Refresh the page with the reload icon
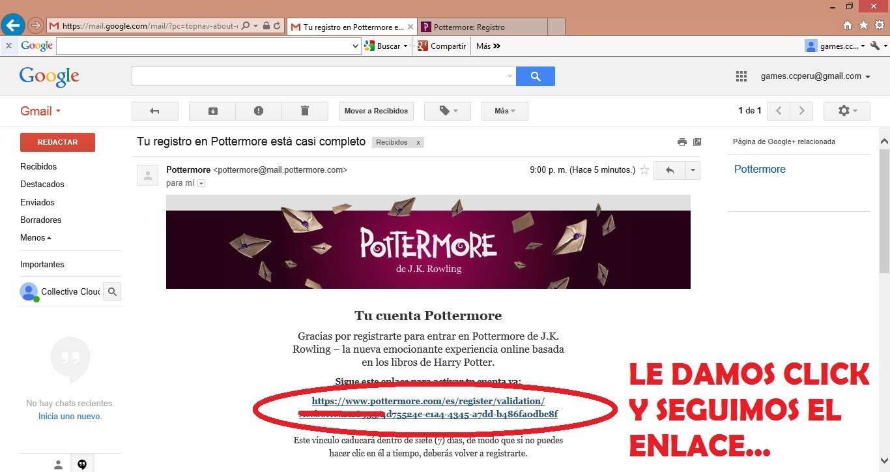Screen dimensions: 890x472 pos(278,26)
